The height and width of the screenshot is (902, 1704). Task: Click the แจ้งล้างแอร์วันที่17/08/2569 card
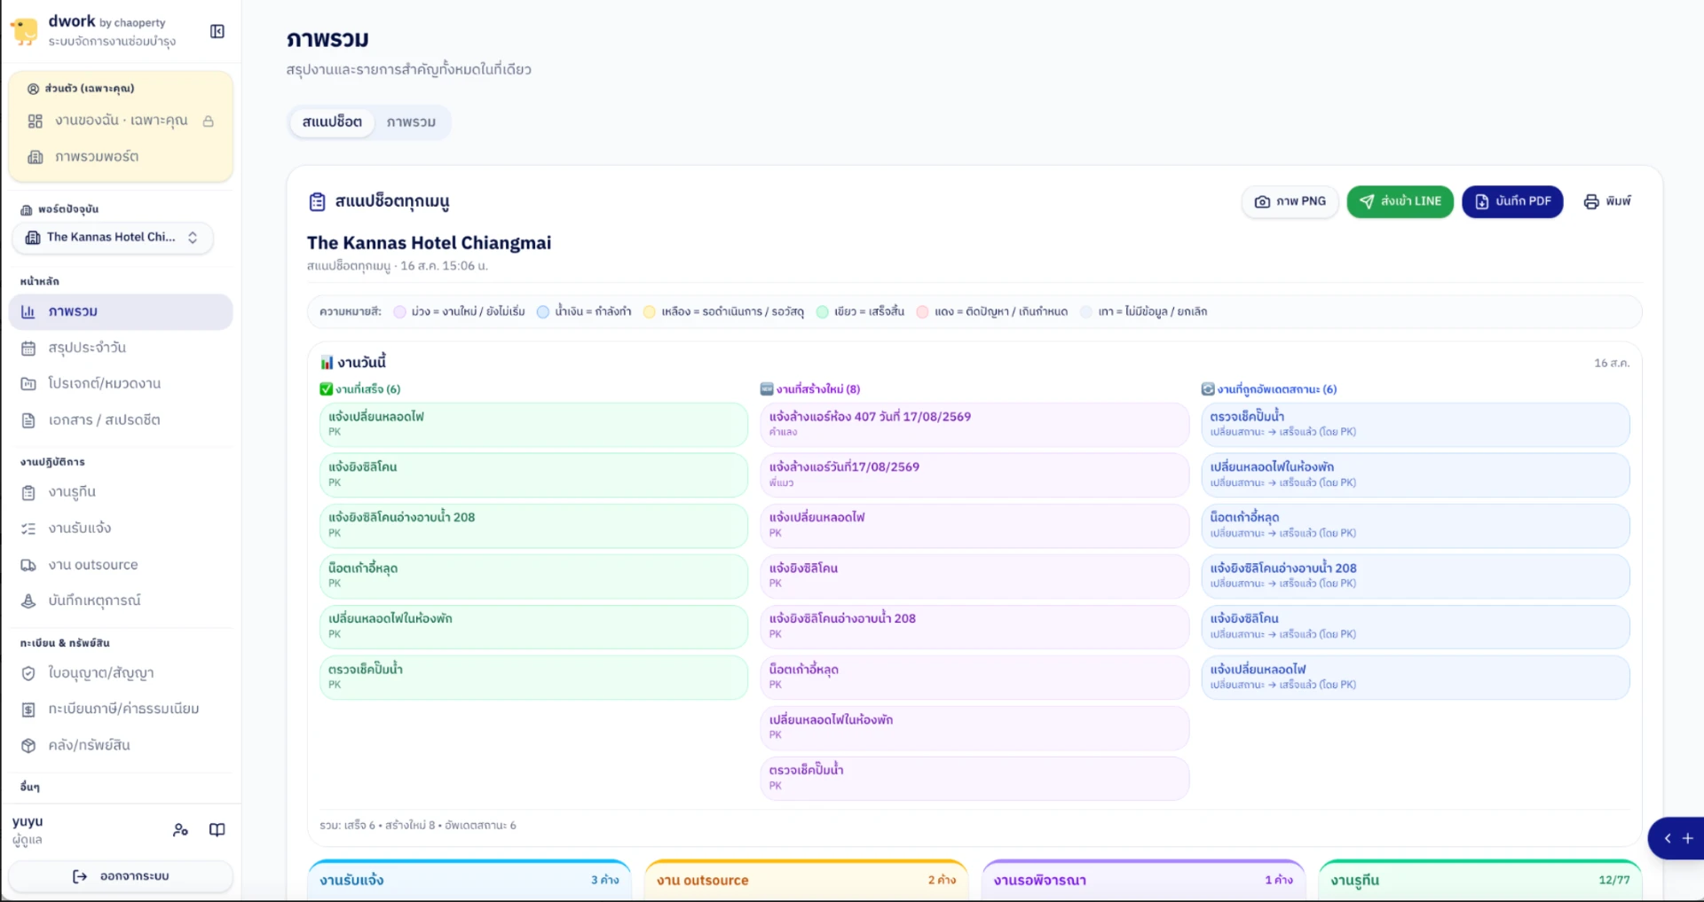click(974, 475)
